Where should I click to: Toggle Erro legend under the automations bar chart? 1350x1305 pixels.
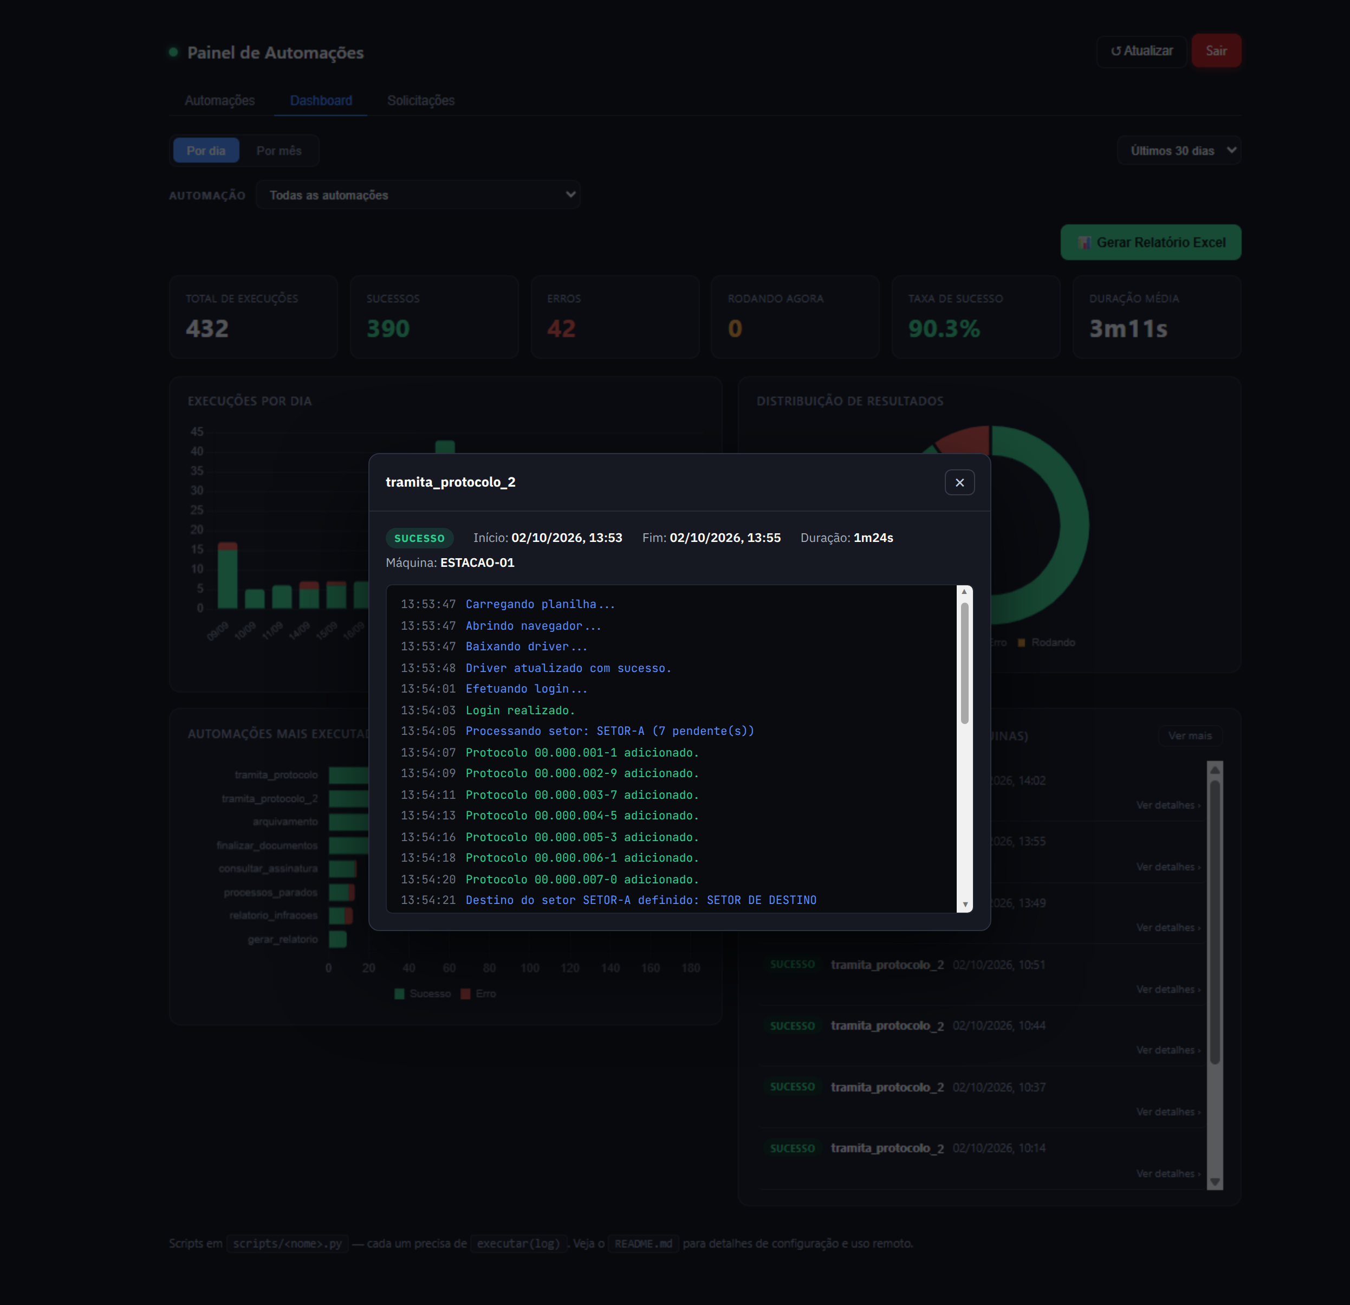[478, 993]
